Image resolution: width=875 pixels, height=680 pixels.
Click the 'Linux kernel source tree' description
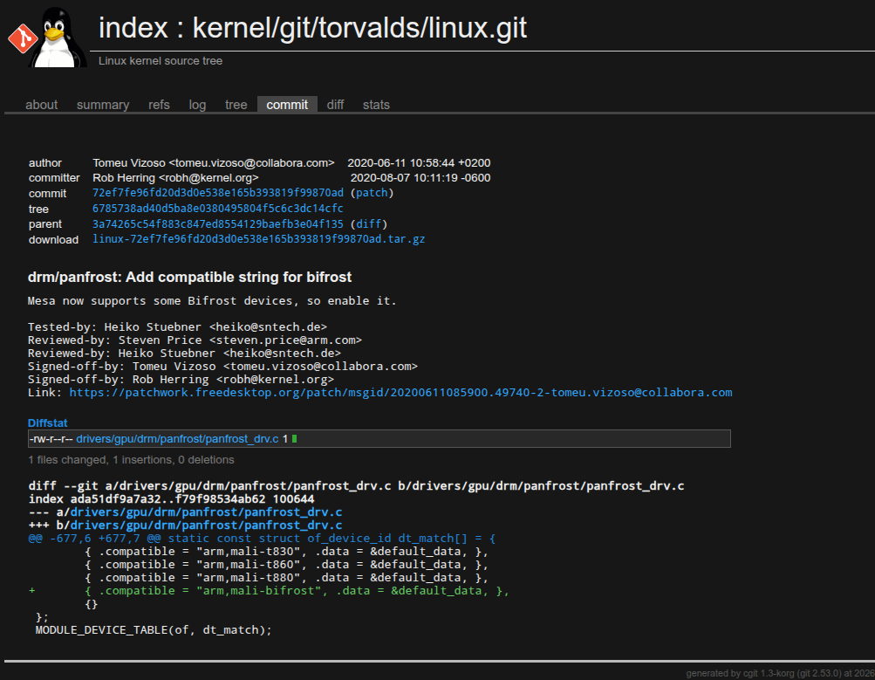pos(161,61)
